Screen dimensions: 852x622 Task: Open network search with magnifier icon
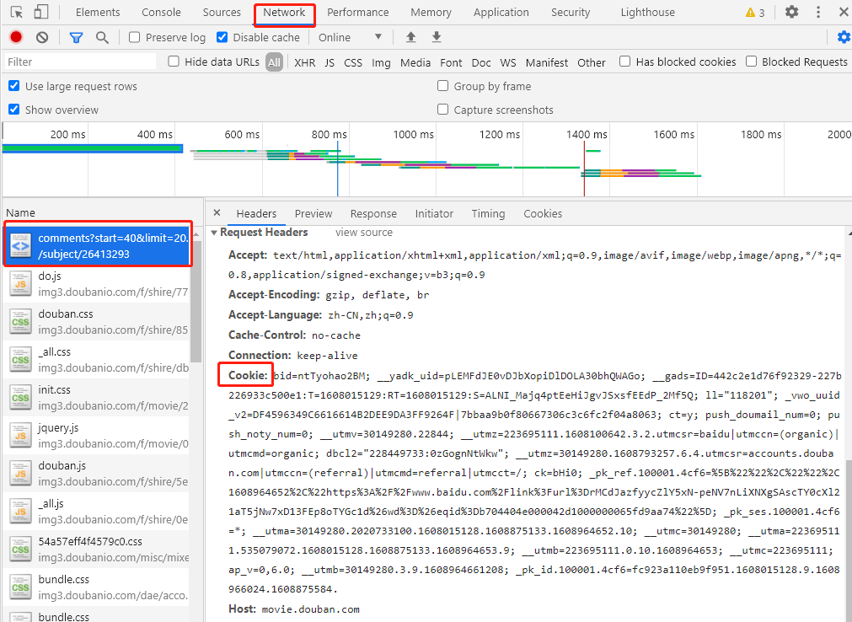(x=102, y=37)
